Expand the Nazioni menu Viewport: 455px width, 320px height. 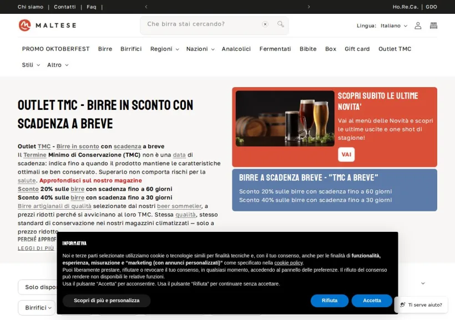point(200,49)
